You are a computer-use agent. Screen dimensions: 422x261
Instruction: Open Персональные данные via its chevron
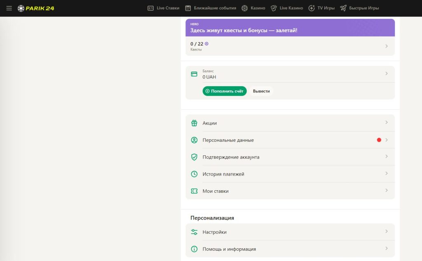[x=386, y=140]
